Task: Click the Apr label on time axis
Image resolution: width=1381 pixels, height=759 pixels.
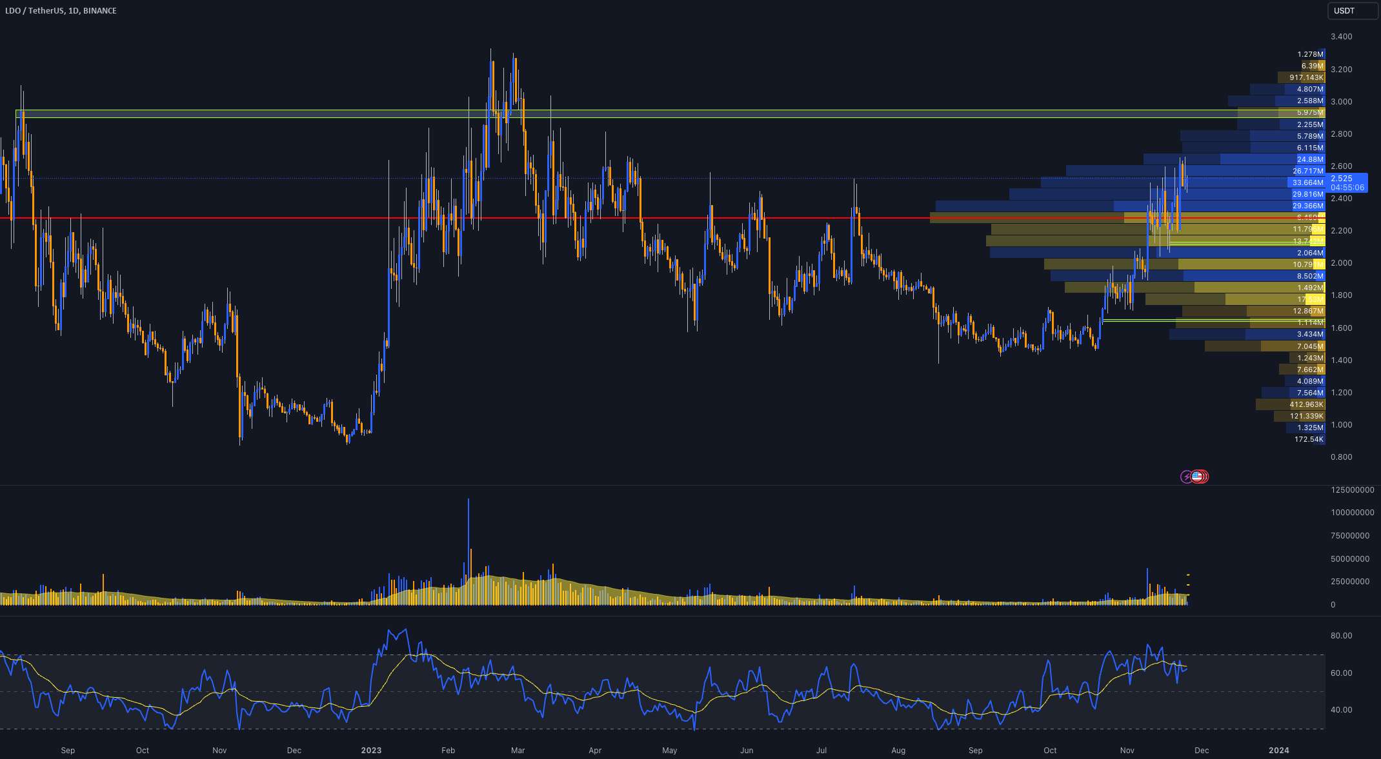Action: coord(595,751)
